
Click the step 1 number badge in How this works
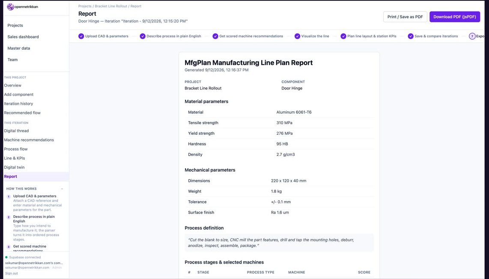(9, 197)
